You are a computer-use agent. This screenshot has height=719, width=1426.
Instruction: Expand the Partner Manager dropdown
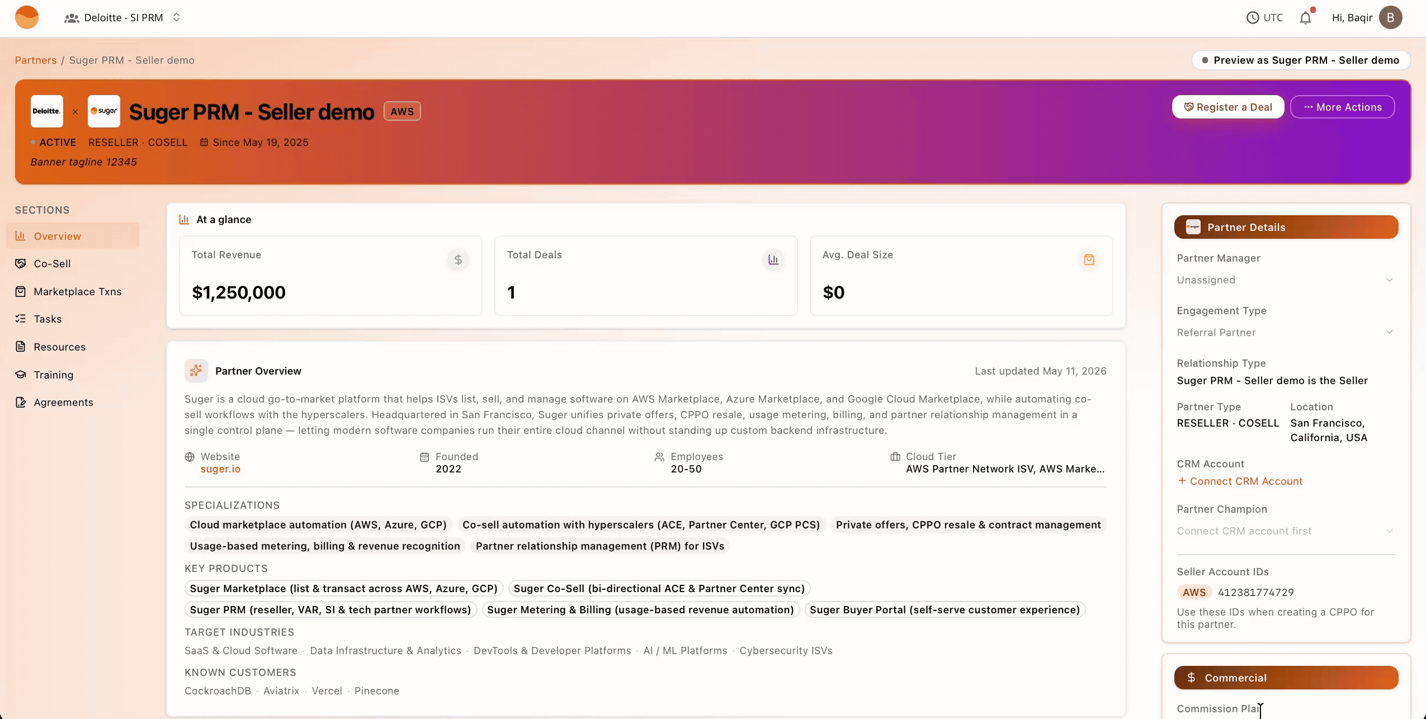[1285, 280]
